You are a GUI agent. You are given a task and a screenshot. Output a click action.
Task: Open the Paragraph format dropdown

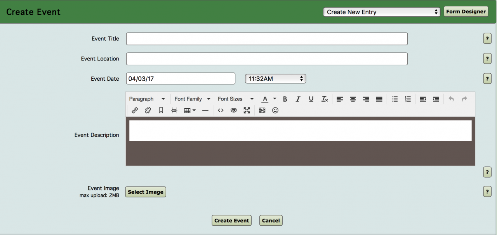[147, 99]
